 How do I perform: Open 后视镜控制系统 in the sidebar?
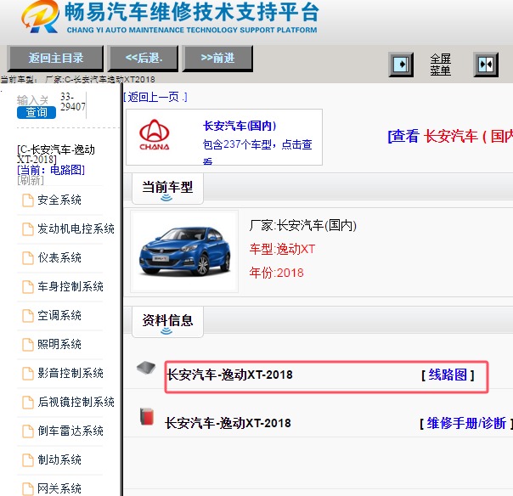click(76, 402)
